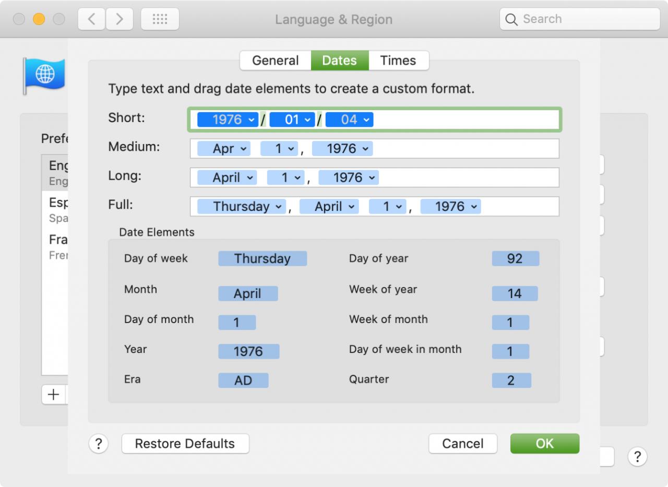Viewport: 668px width, 487px height.
Task: Open the Thursday weekday dropdown in Full format
Action: coord(242,207)
